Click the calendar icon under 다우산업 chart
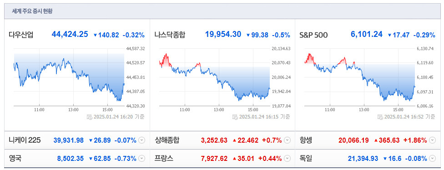Image resolution: width=444 pixels, height=170 pixels. [90, 117]
